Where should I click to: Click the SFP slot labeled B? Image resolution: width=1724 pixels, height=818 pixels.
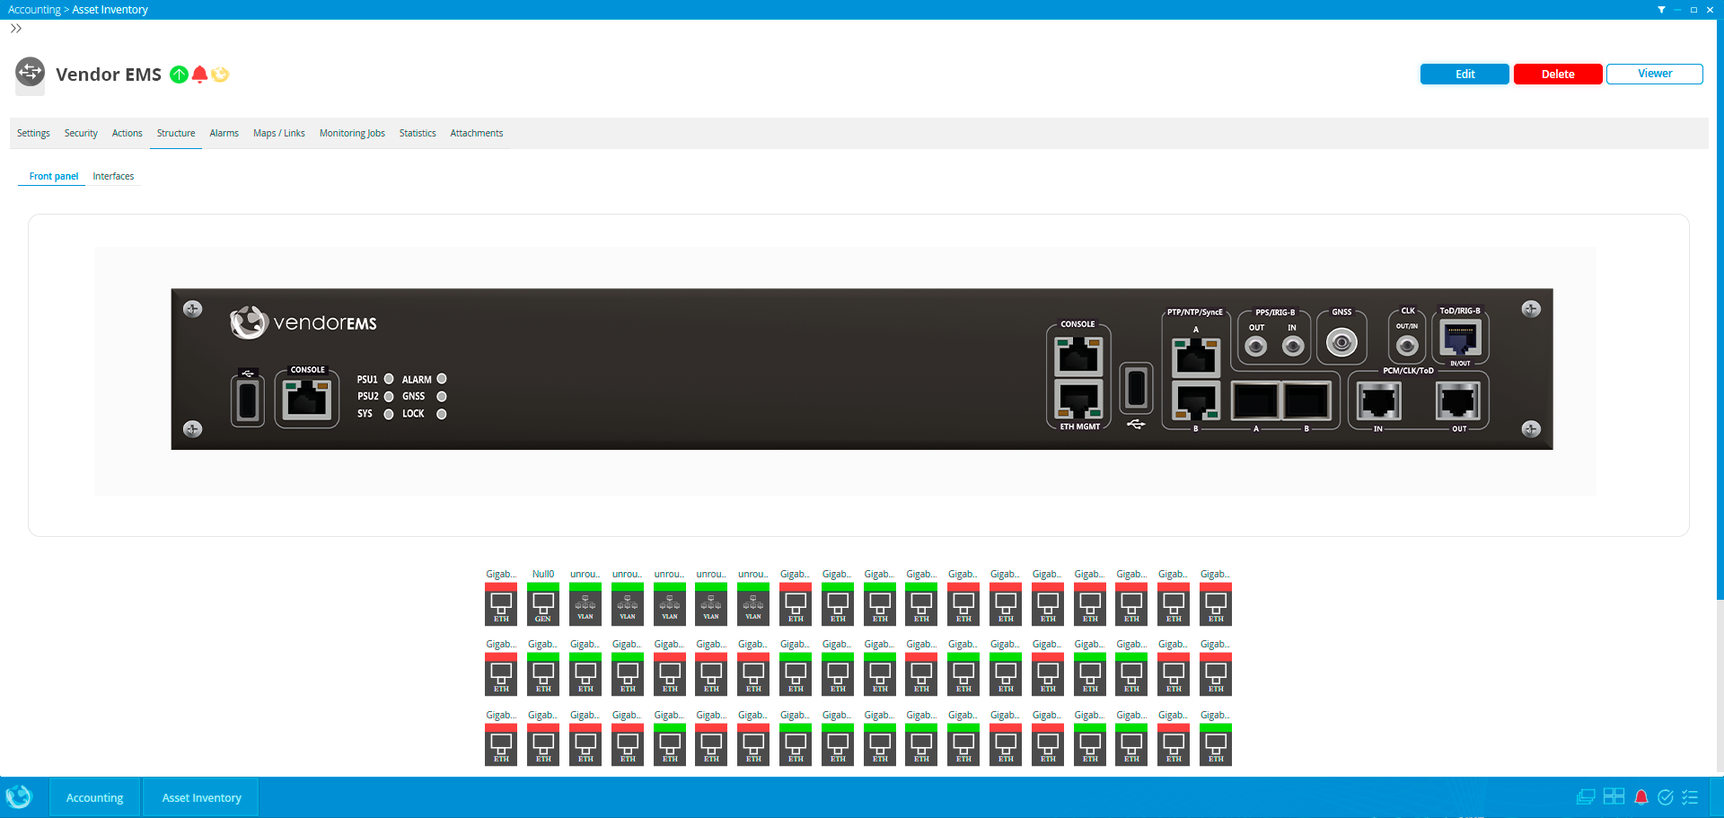pyautogui.click(x=1306, y=400)
